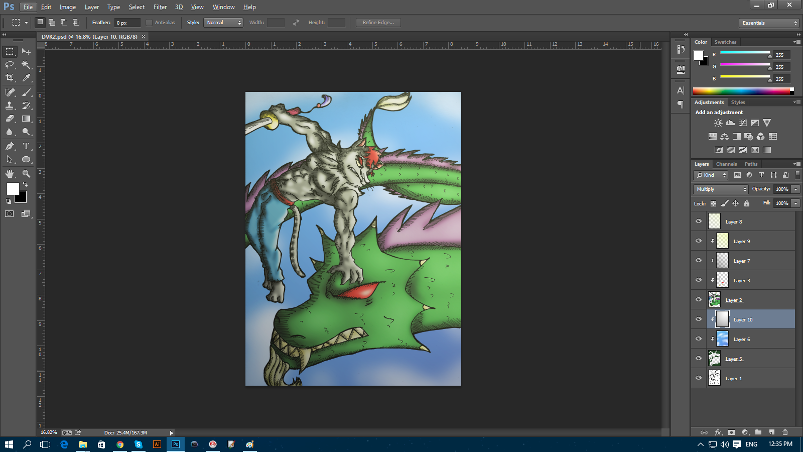The width and height of the screenshot is (803, 452).
Task: Switch to the Channels tab
Action: coord(726,164)
